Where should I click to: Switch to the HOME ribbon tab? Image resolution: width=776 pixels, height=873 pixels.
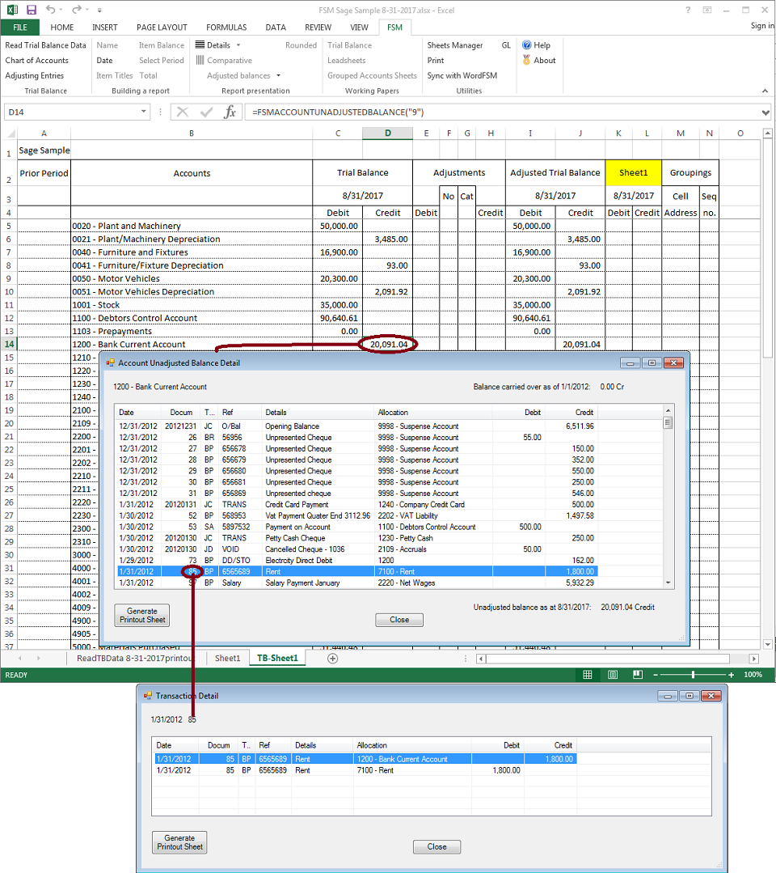(x=61, y=28)
